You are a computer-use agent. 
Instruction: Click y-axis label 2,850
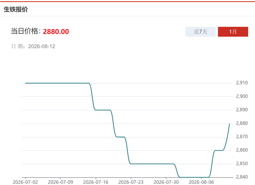[242, 164]
